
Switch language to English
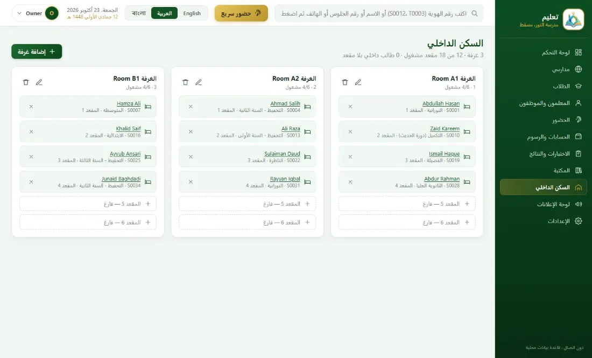192,13
